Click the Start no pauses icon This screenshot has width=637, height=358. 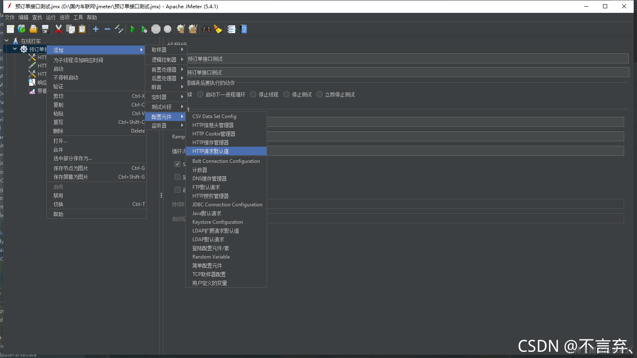[x=144, y=29]
